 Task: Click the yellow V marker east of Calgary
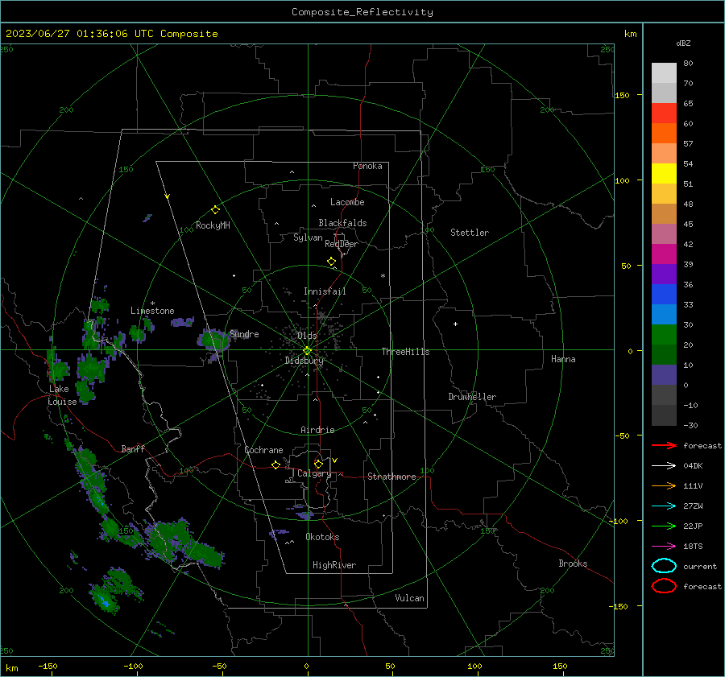pos(335,460)
